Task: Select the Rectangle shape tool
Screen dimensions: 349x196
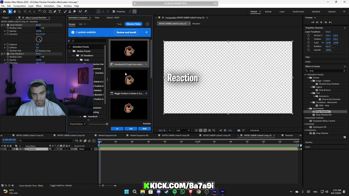Action: (50, 11)
